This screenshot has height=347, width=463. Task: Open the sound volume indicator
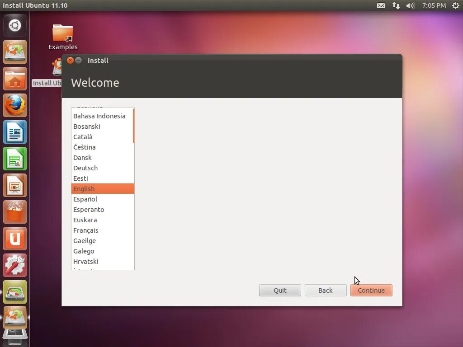[411, 5]
